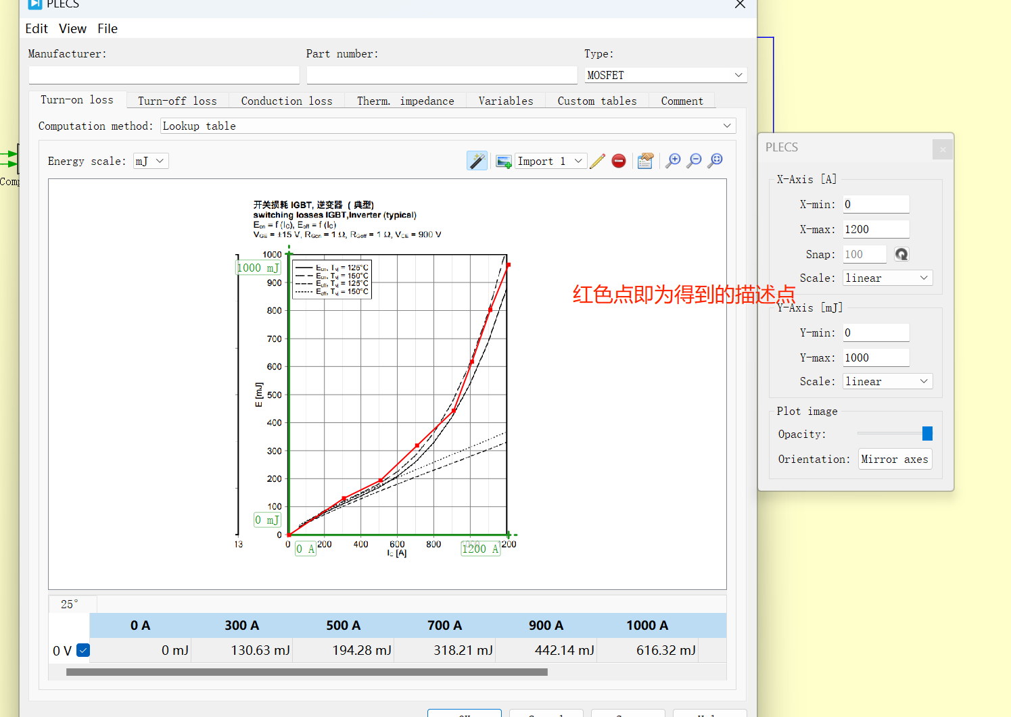Open the File menu
The height and width of the screenshot is (717, 1011).
[108, 28]
